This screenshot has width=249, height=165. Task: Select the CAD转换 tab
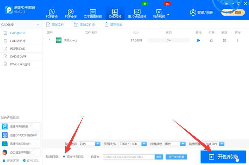point(115,13)
